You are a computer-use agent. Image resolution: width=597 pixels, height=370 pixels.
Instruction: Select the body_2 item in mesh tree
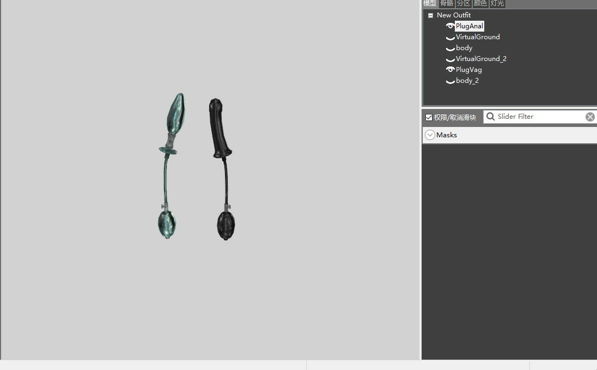pos(467,81)
